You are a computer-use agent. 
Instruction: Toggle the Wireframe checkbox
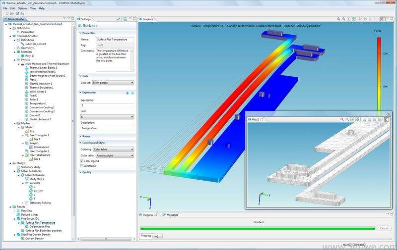coord(82,166)
